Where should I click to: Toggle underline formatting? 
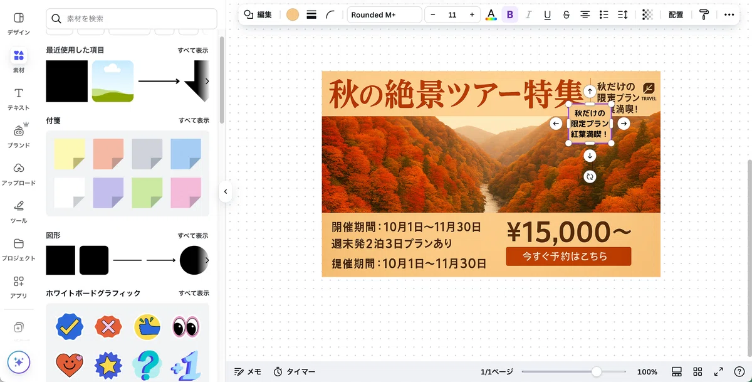click(548, 15)
